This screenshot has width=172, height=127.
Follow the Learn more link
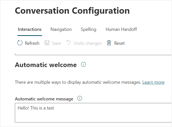click(x=153, y=82)
